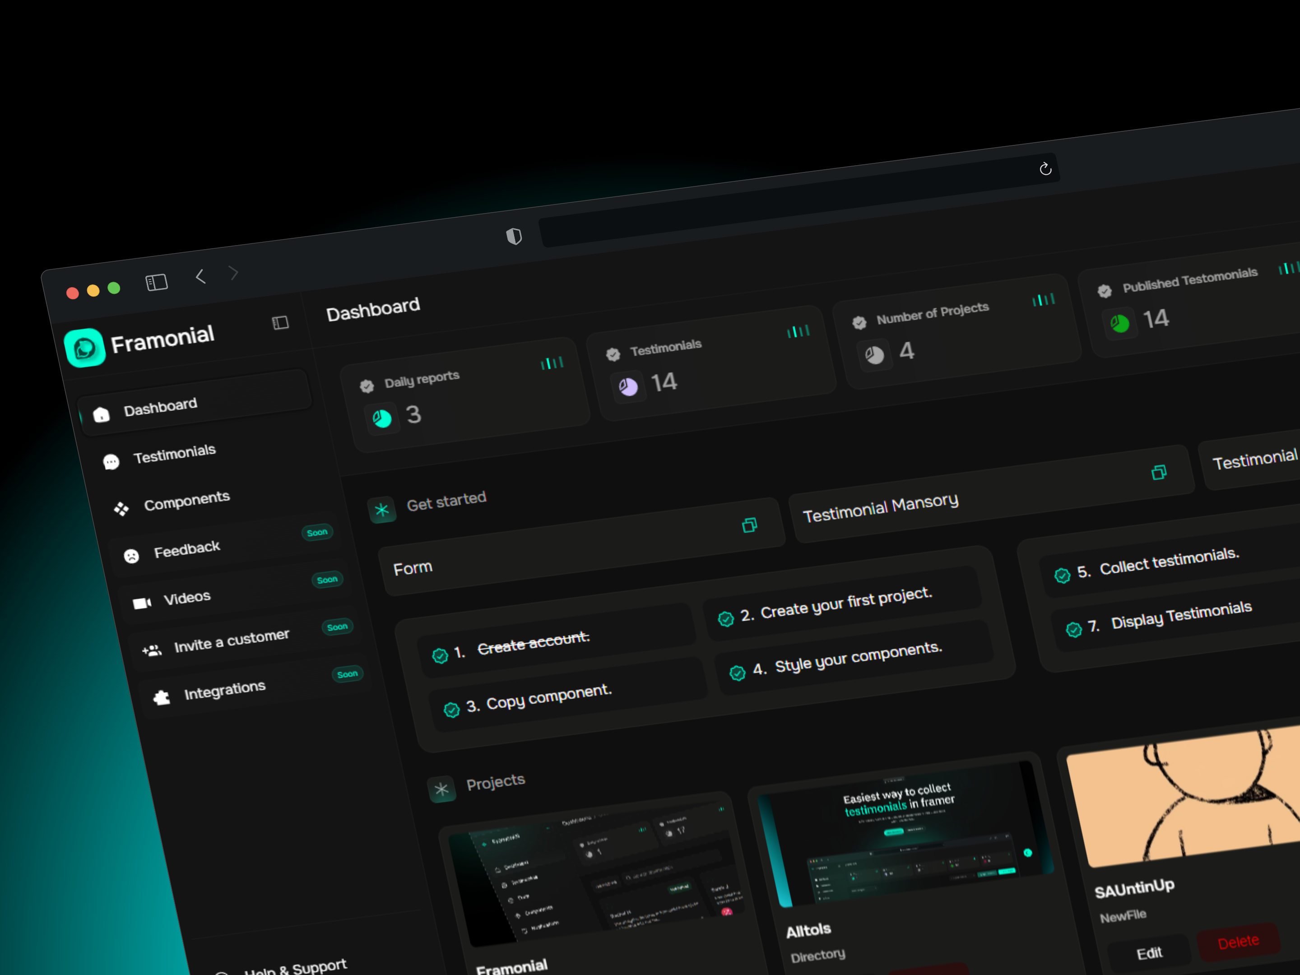This screenshot has height=975, width=1300.
Task: Open the Alltols project thumbnail
Action: [905, 833]
